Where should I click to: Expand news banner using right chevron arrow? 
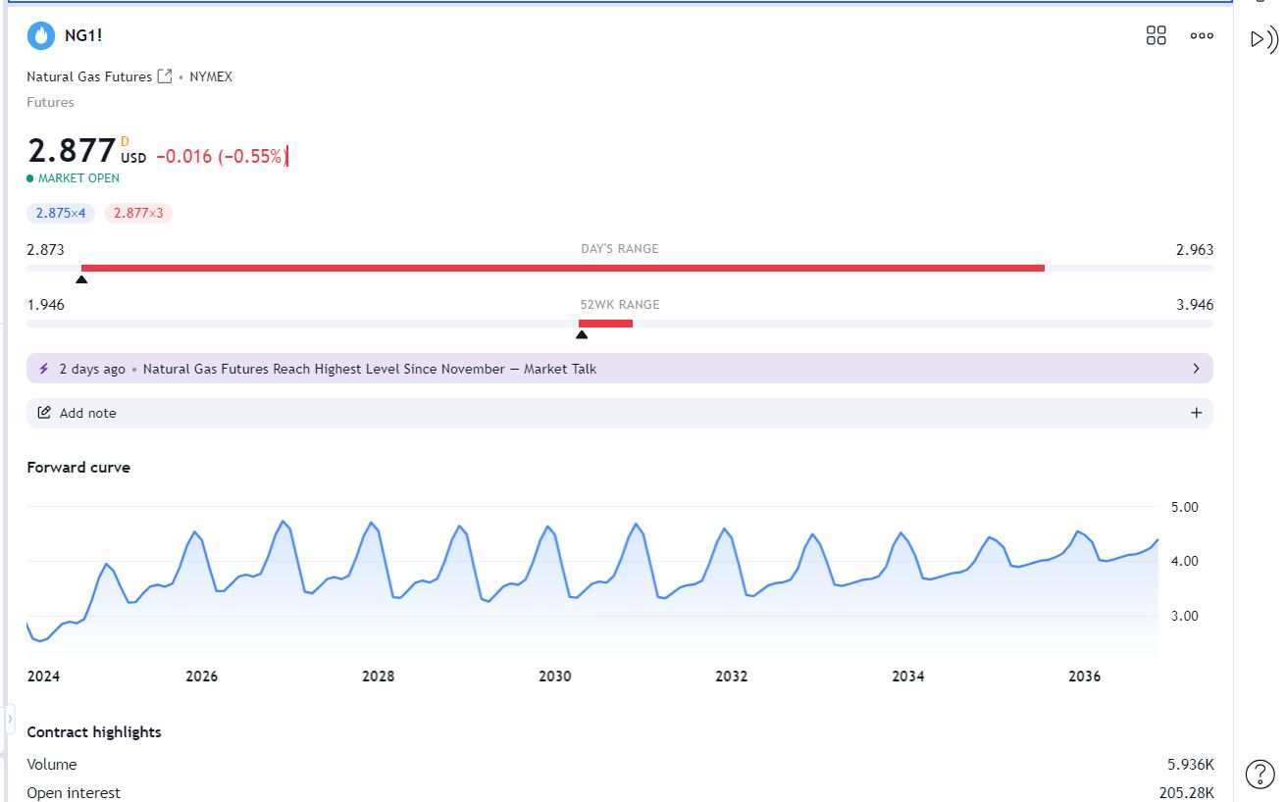tap(1196, 369)
